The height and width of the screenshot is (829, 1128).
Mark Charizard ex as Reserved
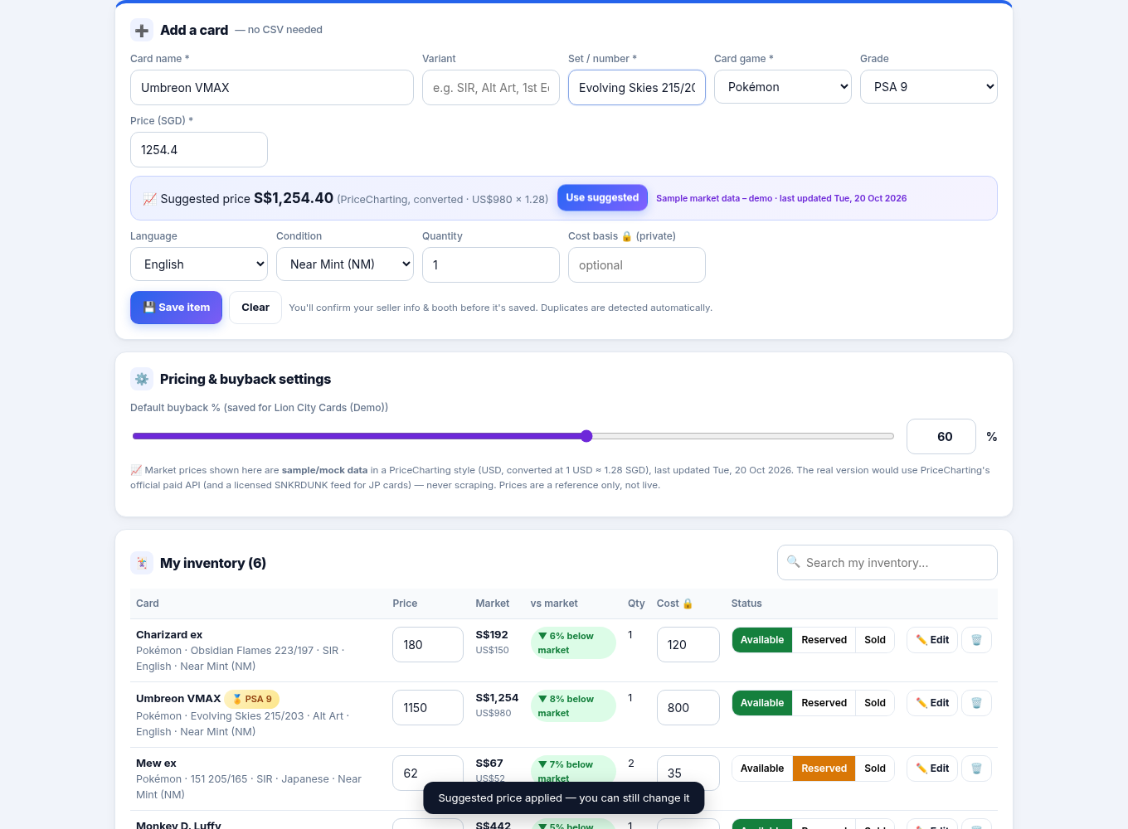(x=824, y=640)
